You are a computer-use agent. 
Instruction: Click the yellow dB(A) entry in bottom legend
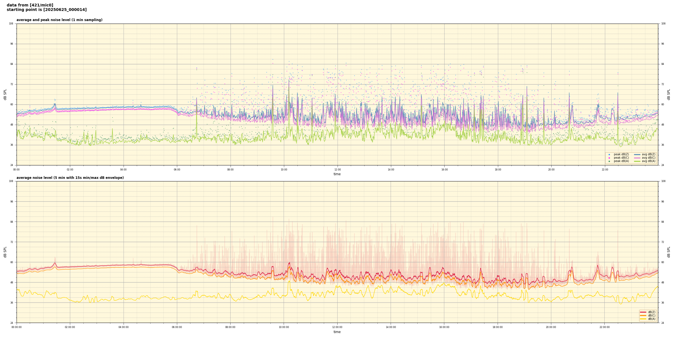point(643,319)
